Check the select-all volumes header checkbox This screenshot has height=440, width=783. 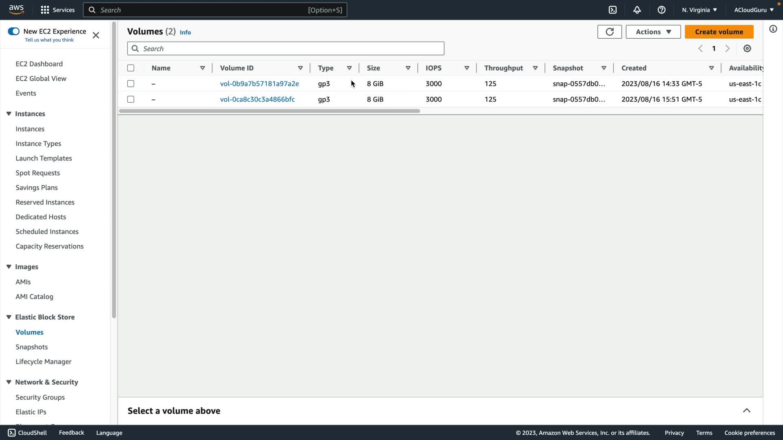[130, 68]
